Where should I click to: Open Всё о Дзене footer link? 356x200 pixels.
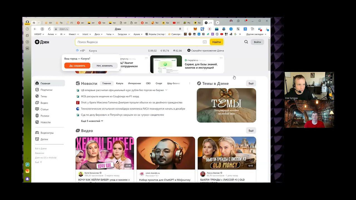point(41,149)
